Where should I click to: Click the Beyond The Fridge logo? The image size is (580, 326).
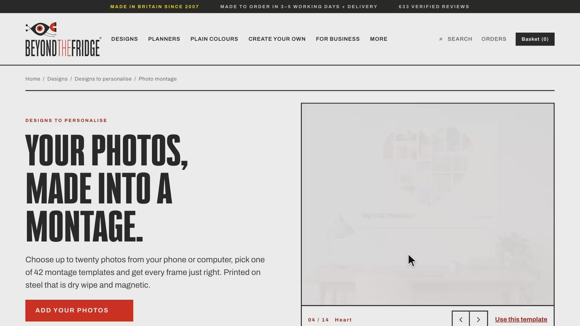point(63,39)
